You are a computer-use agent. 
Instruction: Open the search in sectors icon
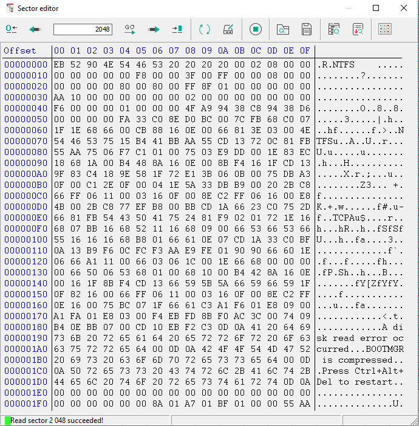[x=334, y=29]
